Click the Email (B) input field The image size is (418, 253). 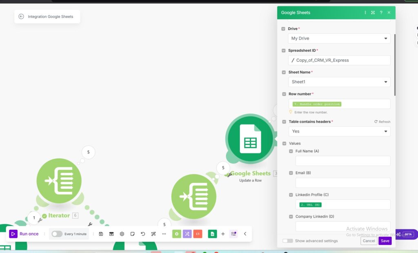point(343,183)
